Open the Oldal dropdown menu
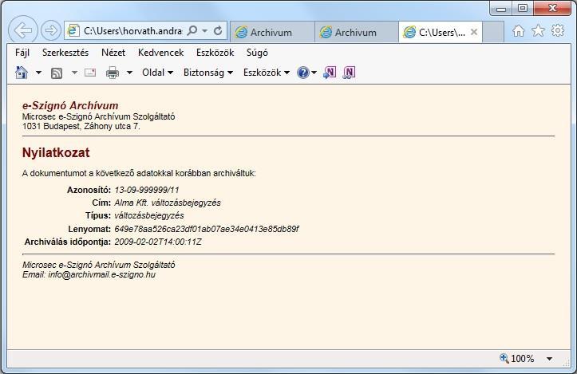This screenshot has height=374, width=577. pyautogui.click(x=157, y=73)
